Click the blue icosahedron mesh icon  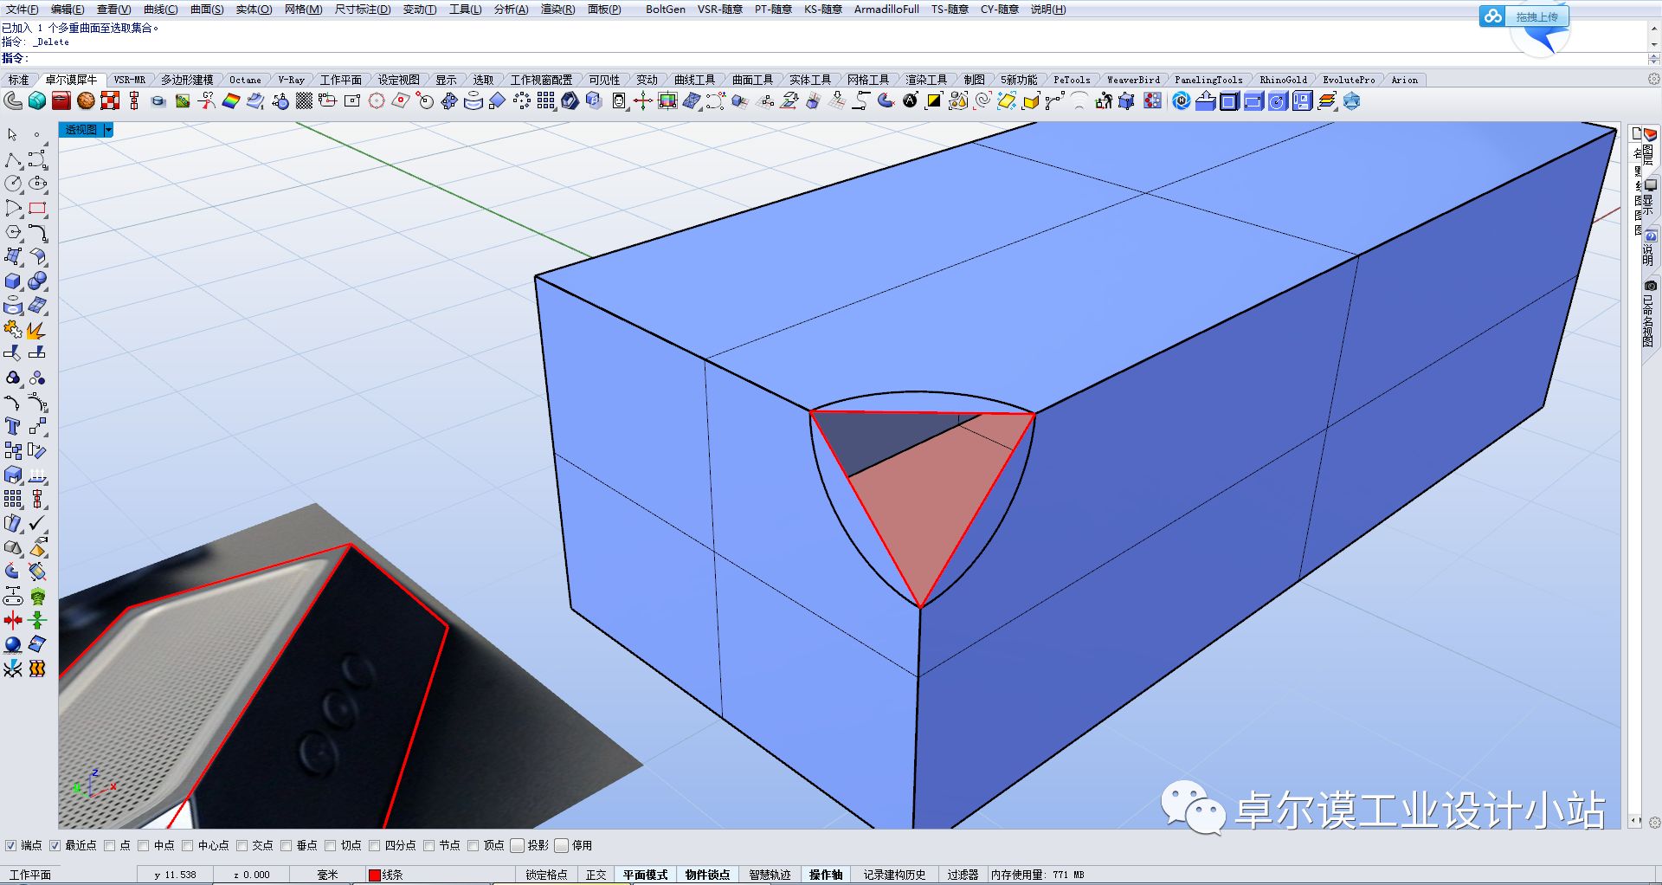point(1351,101)
